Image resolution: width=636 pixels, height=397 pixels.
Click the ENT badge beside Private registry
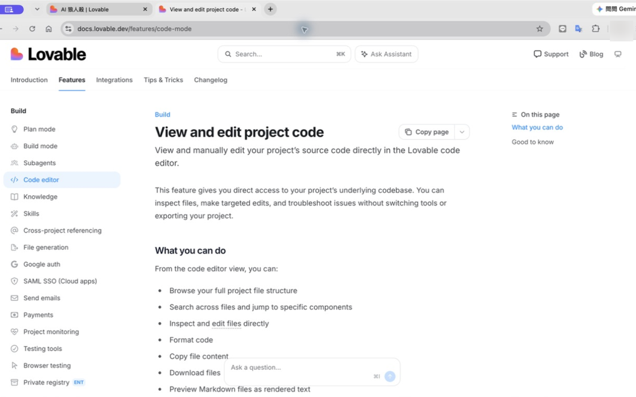79,382
